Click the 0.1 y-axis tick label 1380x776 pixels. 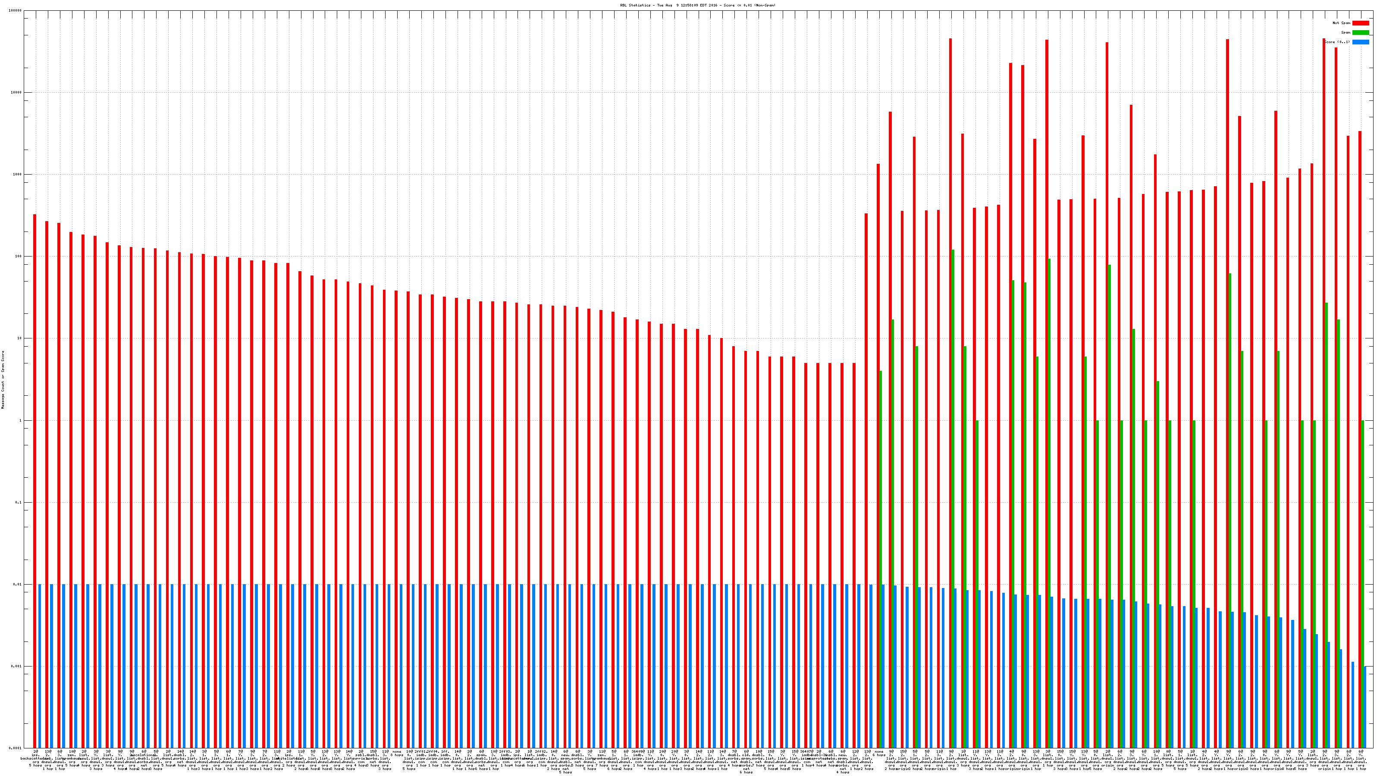point(18,502)
